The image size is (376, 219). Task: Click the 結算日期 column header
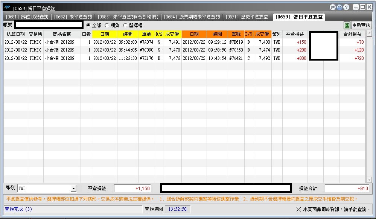(15, 34)
